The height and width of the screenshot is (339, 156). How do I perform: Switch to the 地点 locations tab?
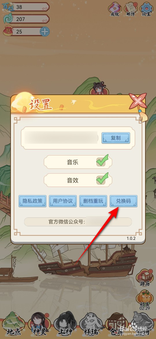(14, 324)
